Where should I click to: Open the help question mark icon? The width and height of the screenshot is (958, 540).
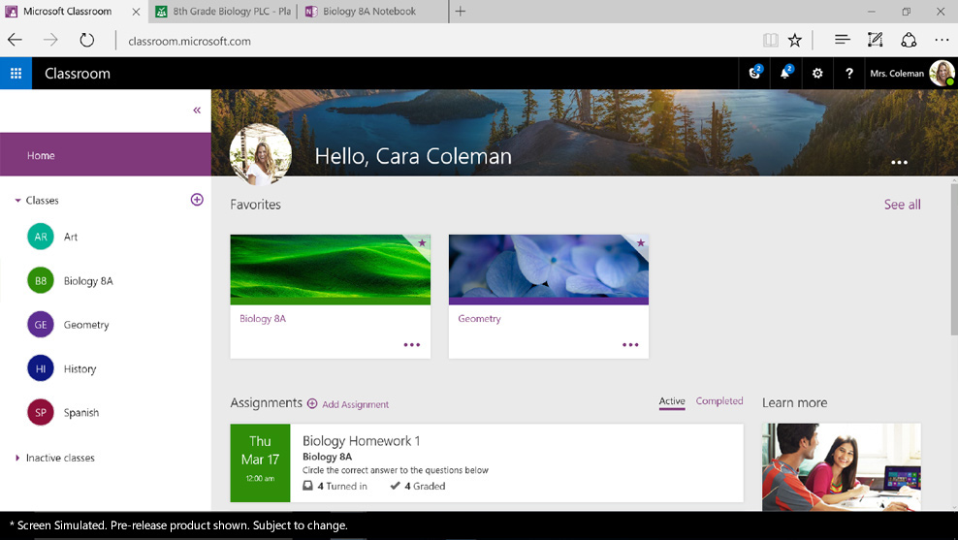pyautogui.click(x=848, y=74)
